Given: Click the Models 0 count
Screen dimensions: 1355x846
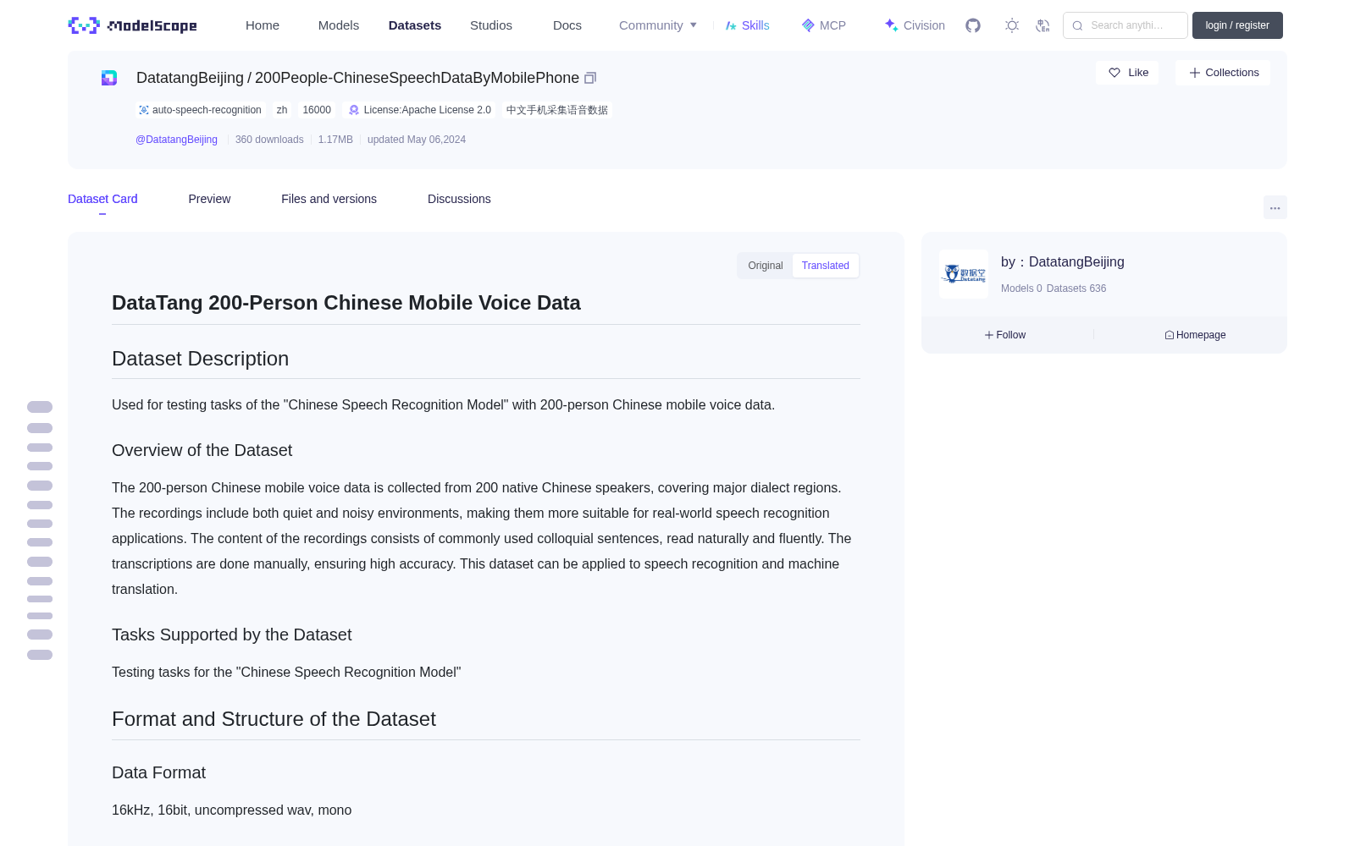Looking at the screenshot, I should (1021, 288).
